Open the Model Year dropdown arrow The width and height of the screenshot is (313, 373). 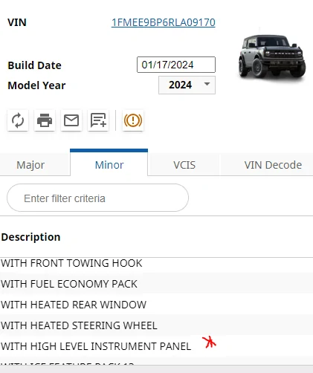pyautogui.click(x=207, y=84)
